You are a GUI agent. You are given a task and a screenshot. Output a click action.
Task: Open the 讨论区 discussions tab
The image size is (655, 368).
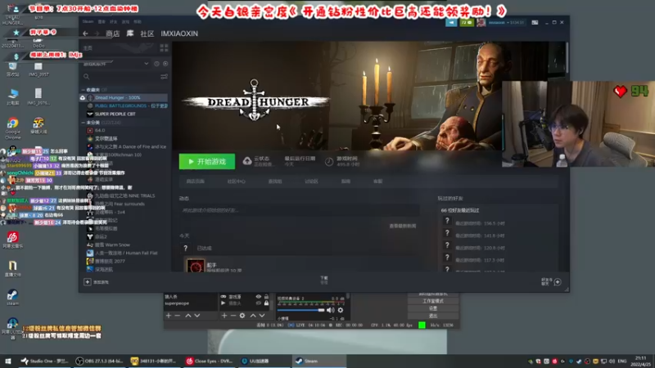pyautogui.click(x=311, y=182)
